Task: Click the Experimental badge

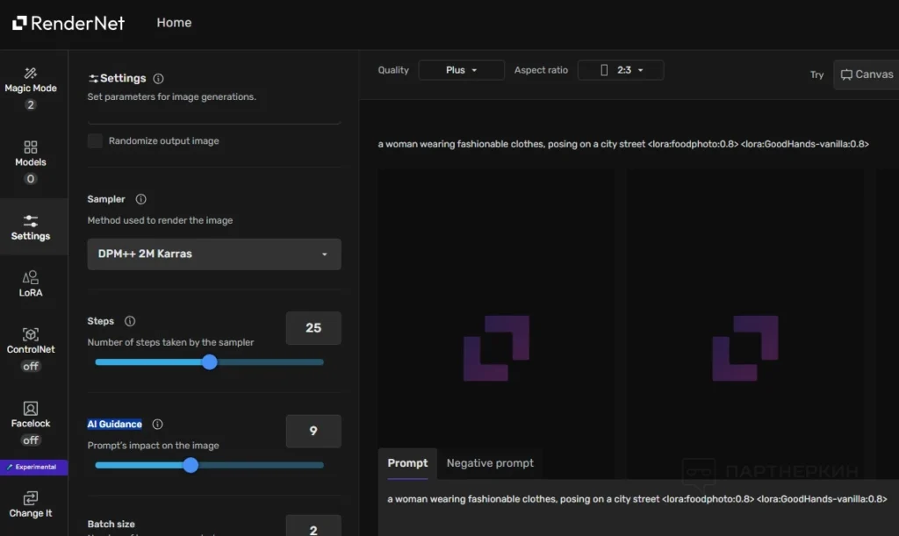Action: tap(34, 468)
